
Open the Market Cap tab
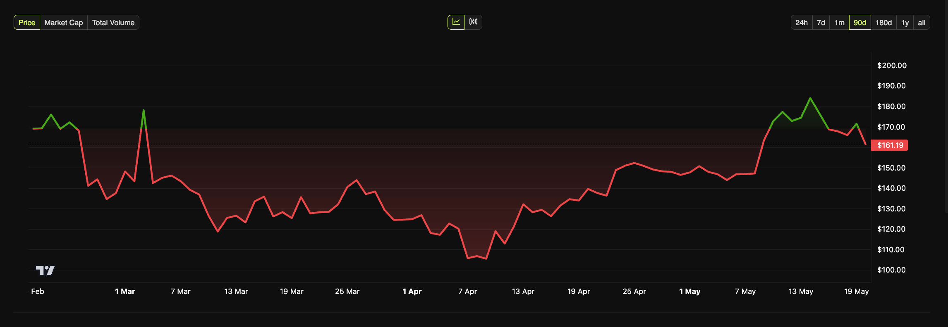63,23
